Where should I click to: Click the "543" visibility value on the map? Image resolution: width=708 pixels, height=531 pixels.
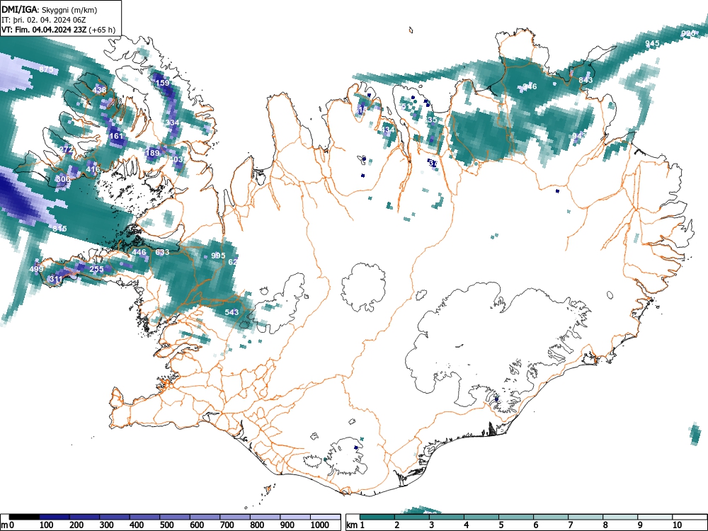point(232,312)
